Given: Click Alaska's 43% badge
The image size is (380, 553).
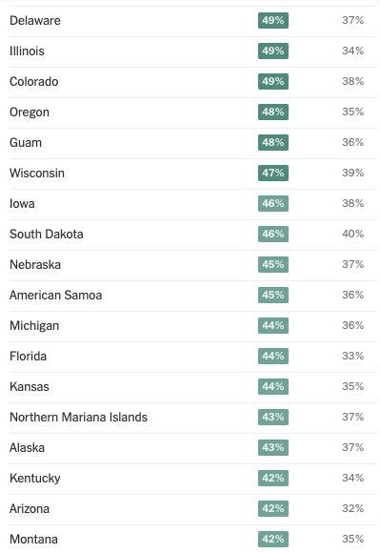Looking at the screenshot, I should [x=273, y=447].
